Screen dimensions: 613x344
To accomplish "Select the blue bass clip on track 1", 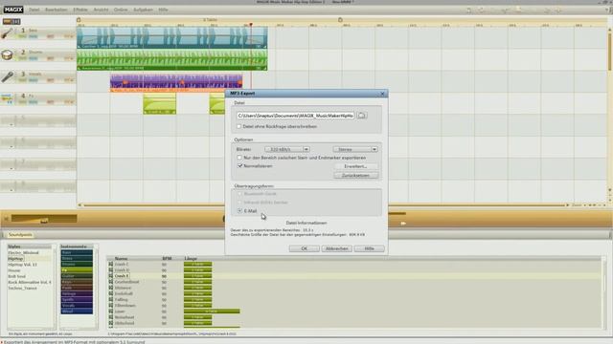I will click(x=172, y=38).
